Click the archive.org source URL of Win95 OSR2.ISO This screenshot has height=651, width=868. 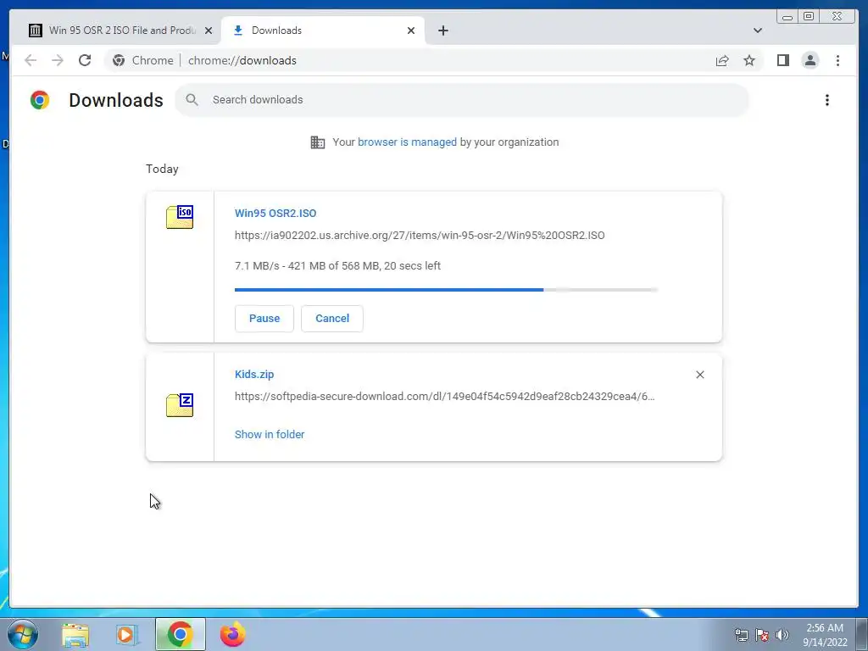pos(420,236)
